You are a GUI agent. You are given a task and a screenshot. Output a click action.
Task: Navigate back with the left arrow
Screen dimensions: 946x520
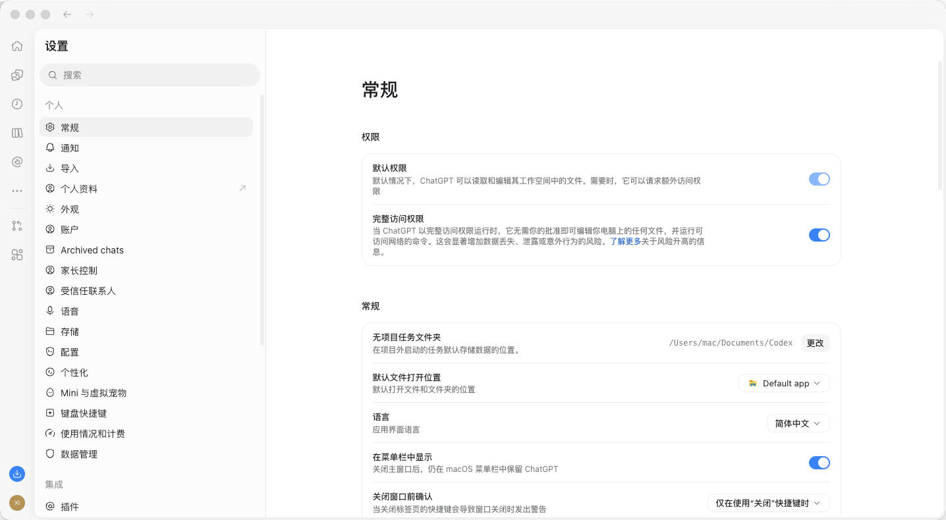pyautogui.click(x=67, y=14)
